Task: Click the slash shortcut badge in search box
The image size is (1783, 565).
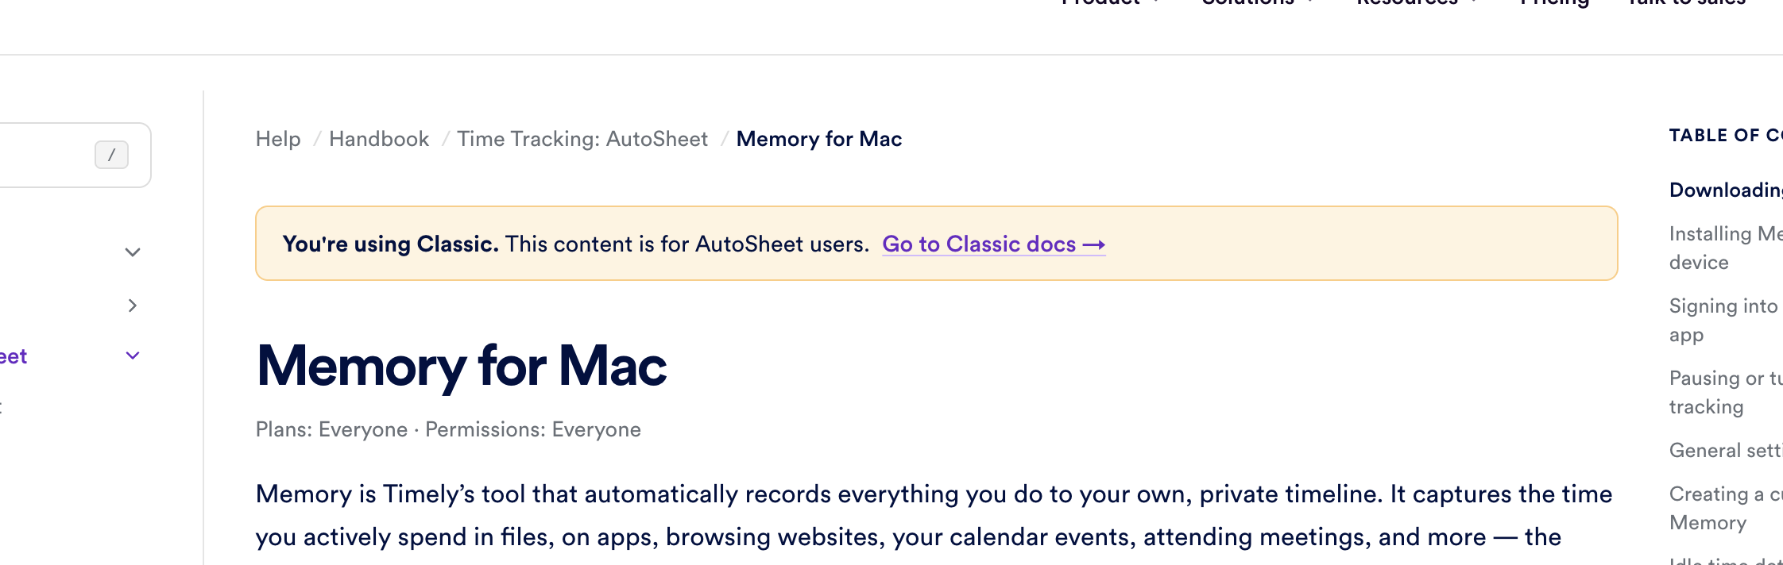Action: [111, 155]
